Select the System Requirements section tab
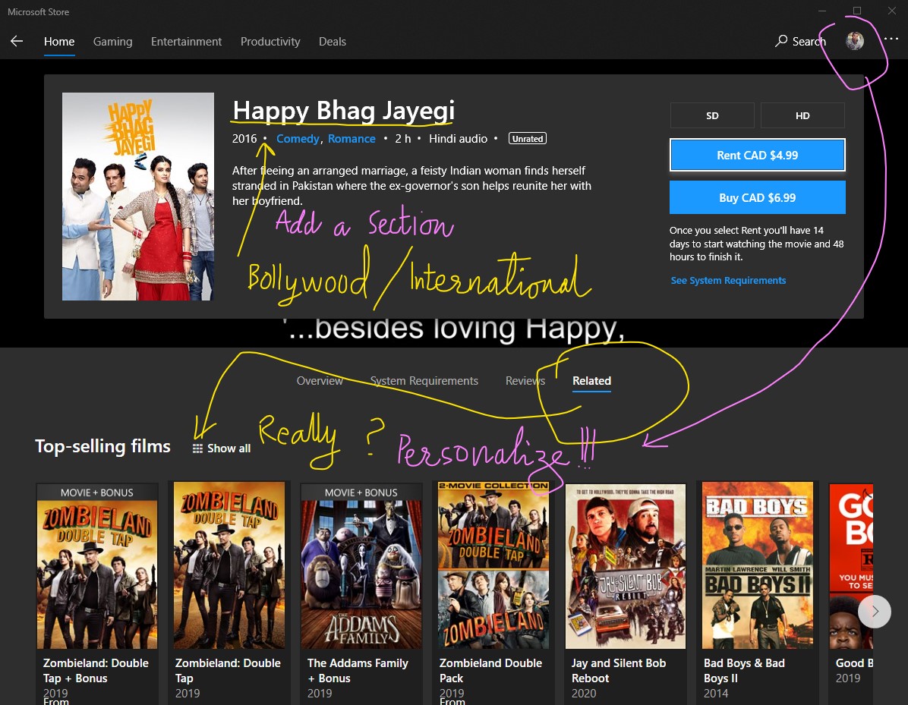Viewport: 908px width, 705px height. tap(424, 381)
